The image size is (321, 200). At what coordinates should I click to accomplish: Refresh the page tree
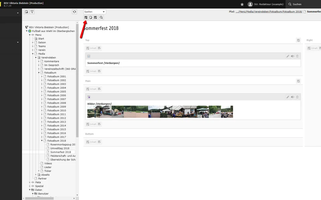point(74,12)
